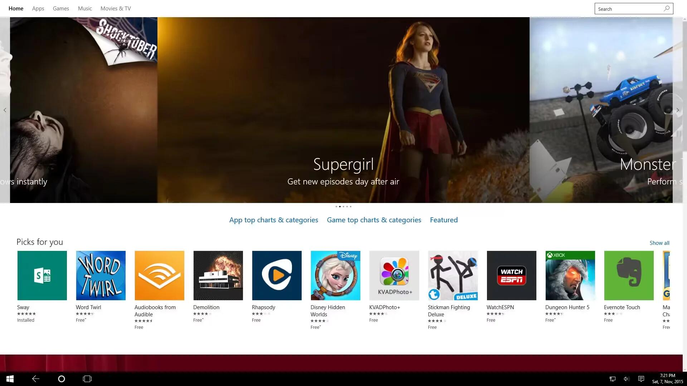This screenshot has height=386, width=687.
Task: Click the Installed label under Sway
Action: point(26,320)
